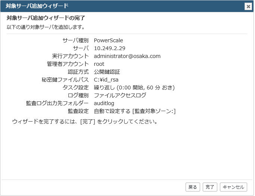Click the C:¥id_rsa key file path
This screenshot has height=196, width=255.
(106, 80)
